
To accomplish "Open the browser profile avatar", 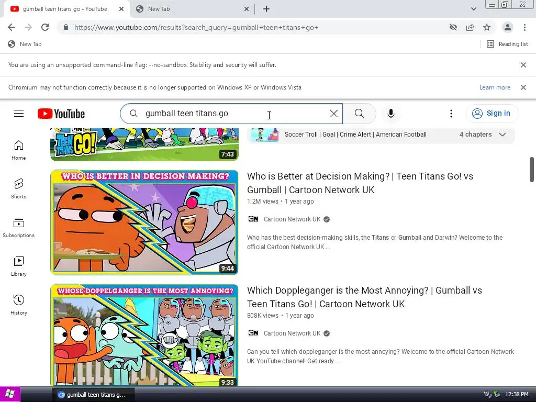I will tap(508, 27).
